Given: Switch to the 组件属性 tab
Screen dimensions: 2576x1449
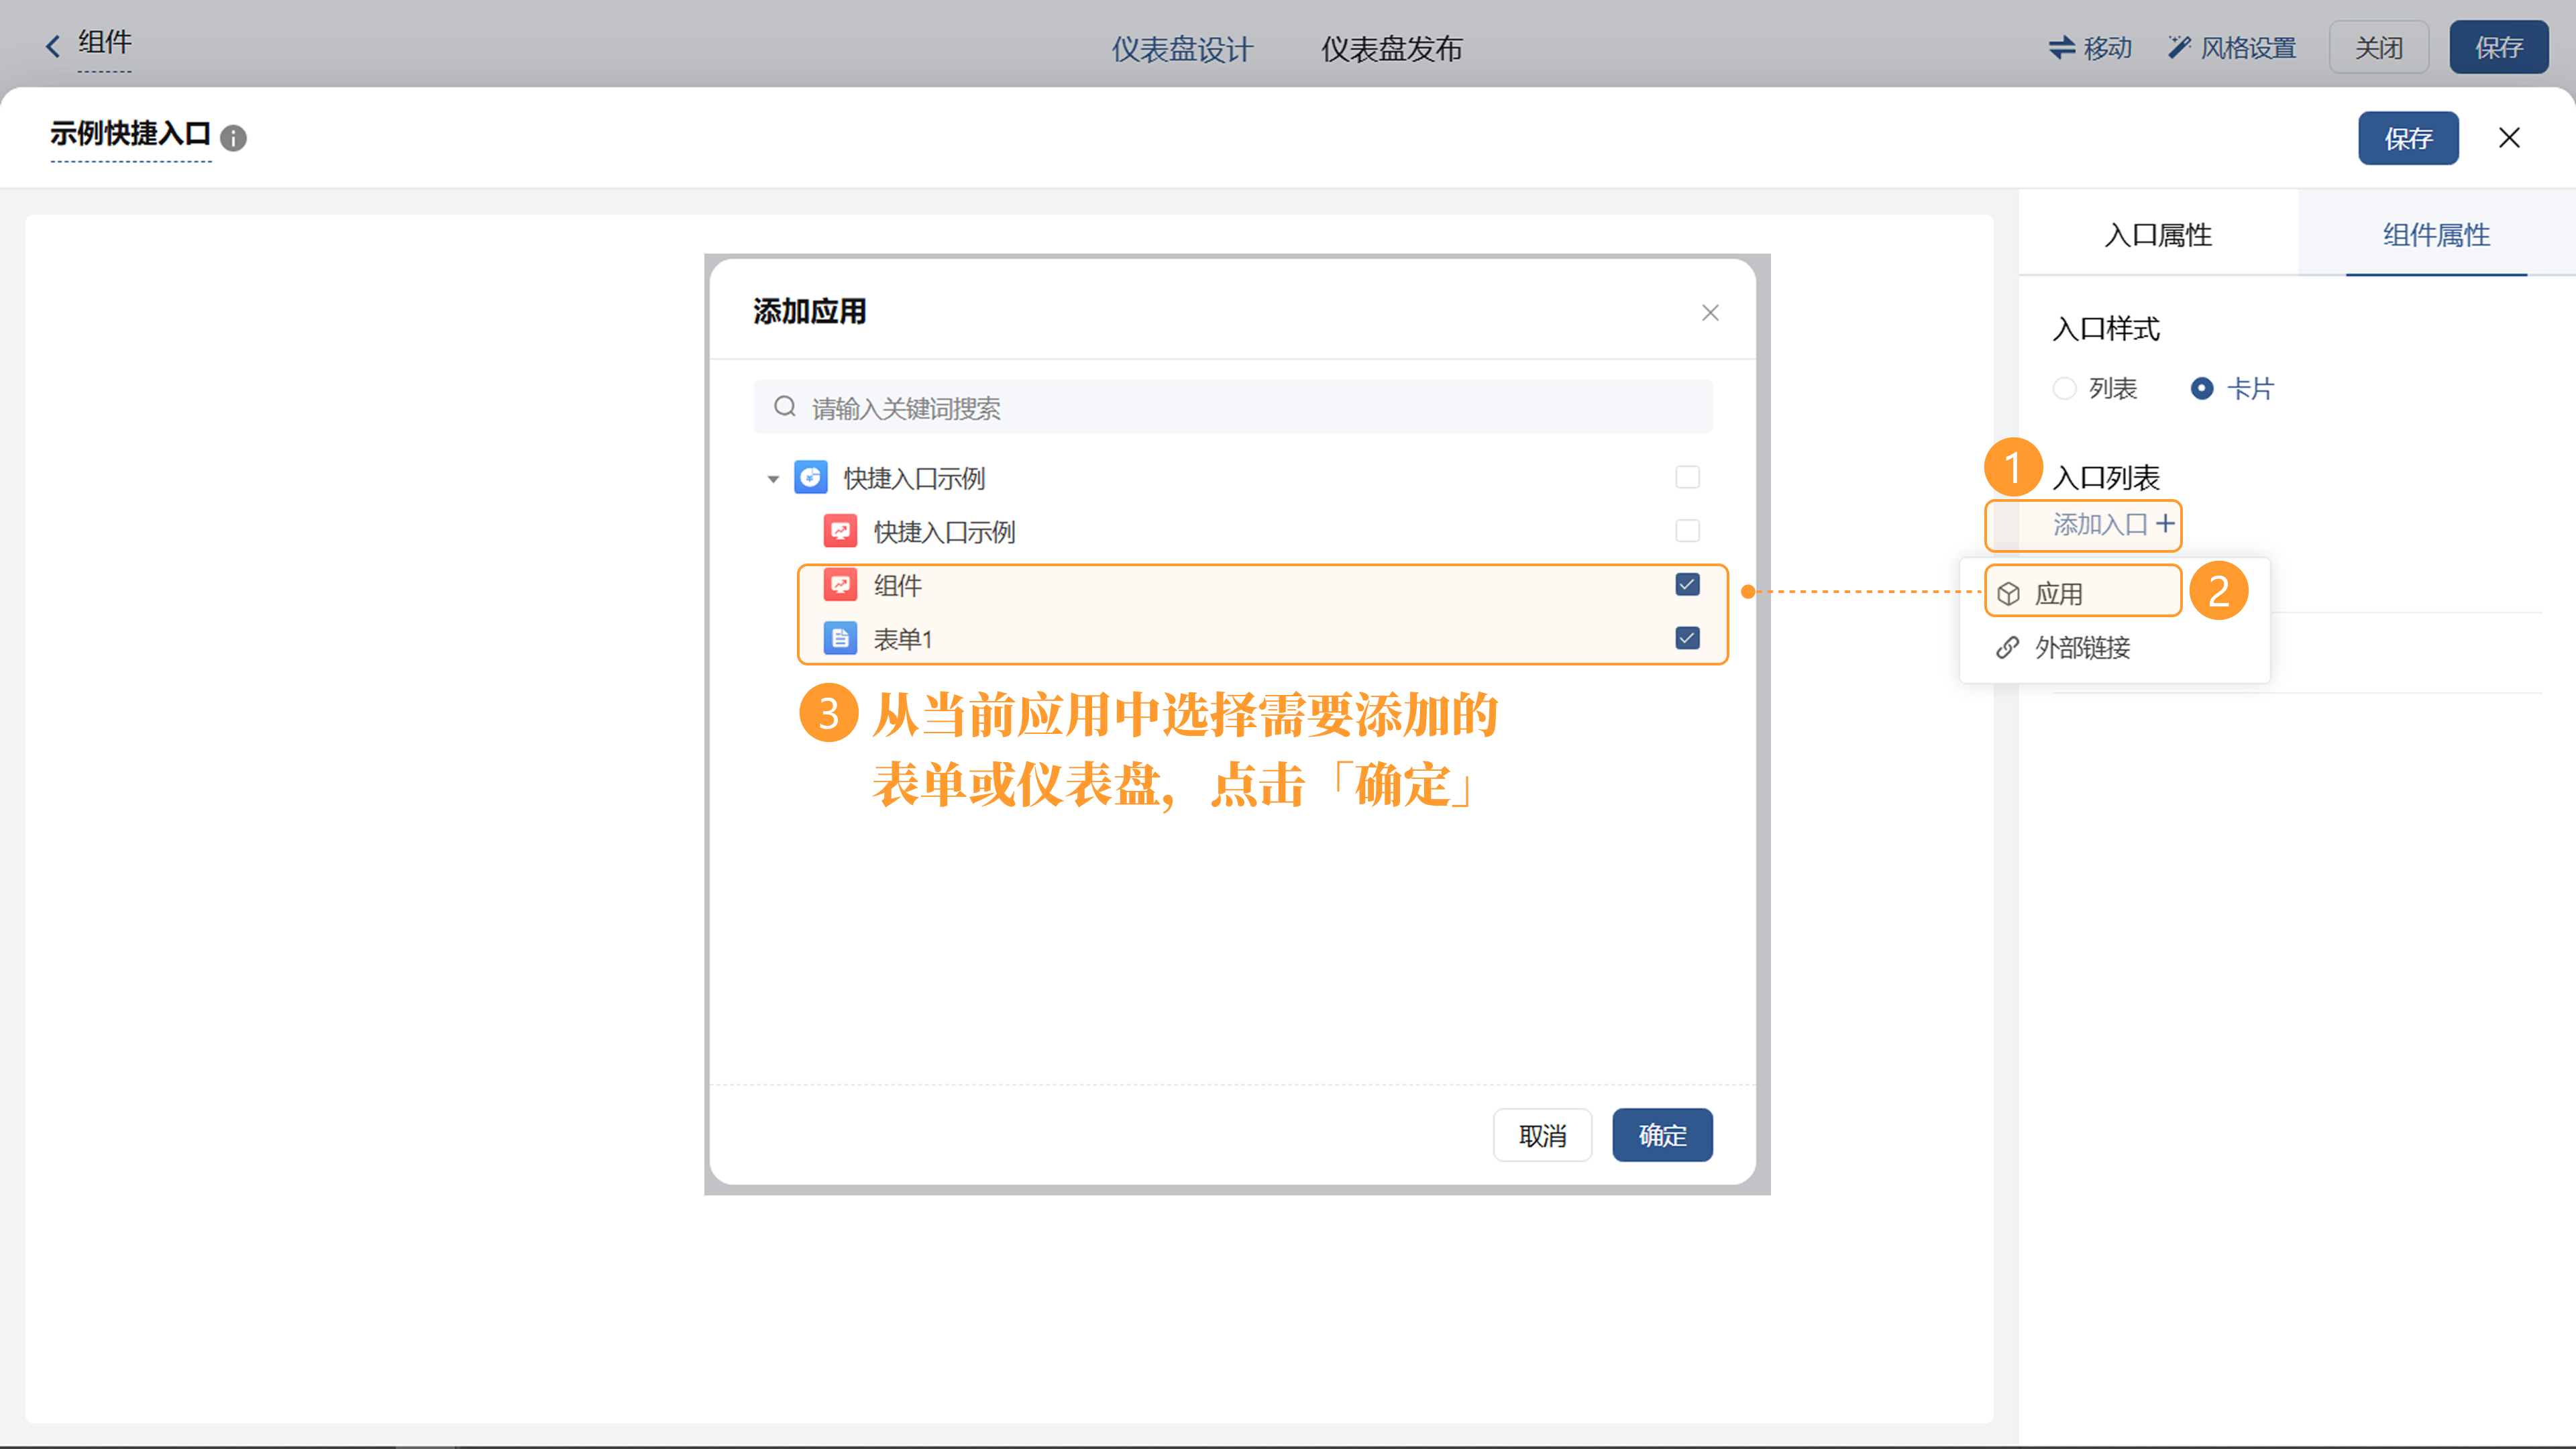Looking at the screenshot, I should [x=2436, y=234].
